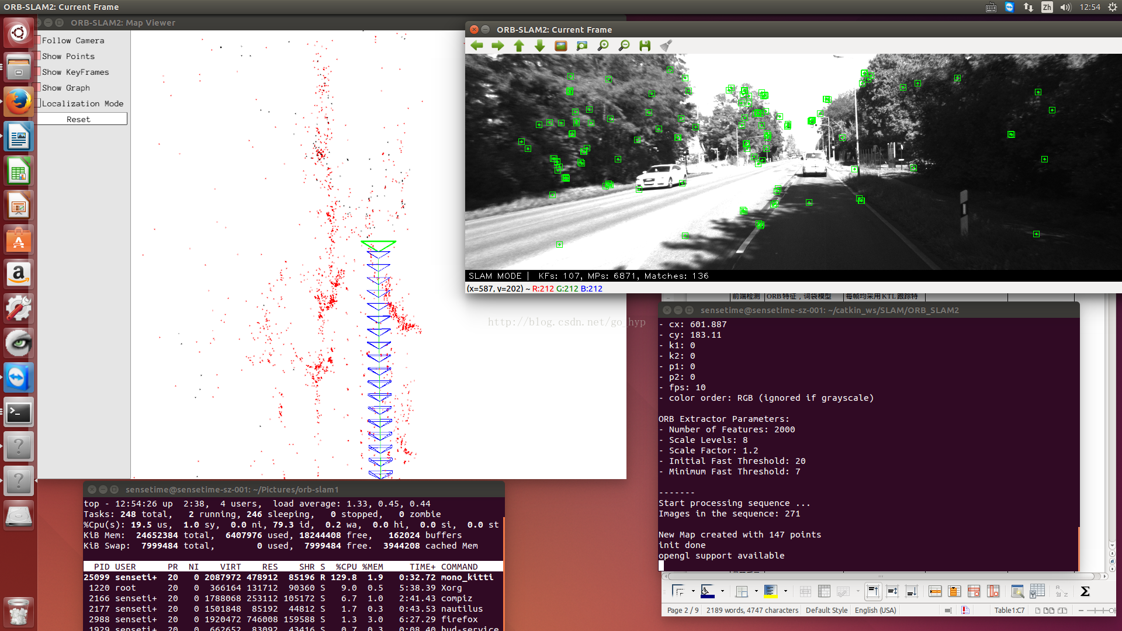Click the zoom-to-fit icon in Current Frame
Viewport: 1122px width, 631px height.
(x=582, y=46)
